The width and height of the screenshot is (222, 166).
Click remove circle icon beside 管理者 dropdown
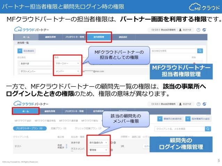[x=112, y=150]
